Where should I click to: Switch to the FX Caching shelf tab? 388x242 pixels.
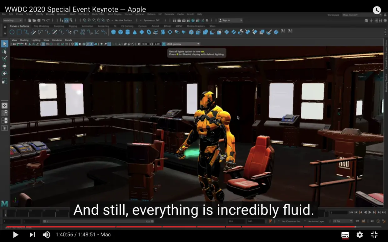pyautogui.click(x=127, y=26)
